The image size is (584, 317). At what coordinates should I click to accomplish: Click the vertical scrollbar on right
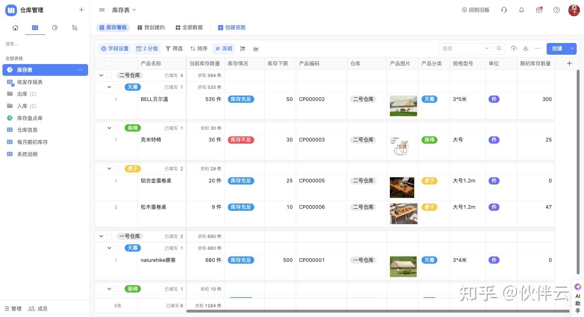tap(578, 172)
